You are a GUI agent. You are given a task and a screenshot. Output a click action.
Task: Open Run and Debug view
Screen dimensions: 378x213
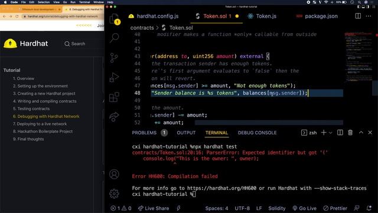click(x=114, y=78)
